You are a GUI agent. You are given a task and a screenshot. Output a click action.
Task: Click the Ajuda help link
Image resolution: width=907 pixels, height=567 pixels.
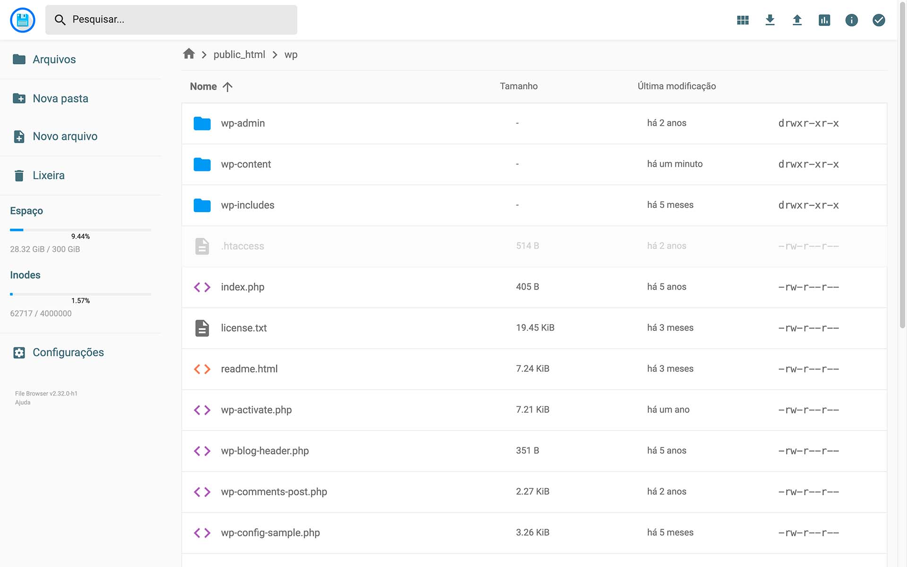[23, 403]
